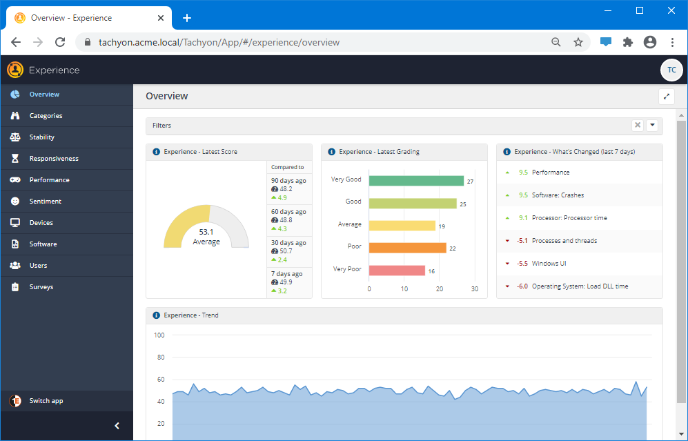Click the page vertical scrollbar thumb

point(681,261)
